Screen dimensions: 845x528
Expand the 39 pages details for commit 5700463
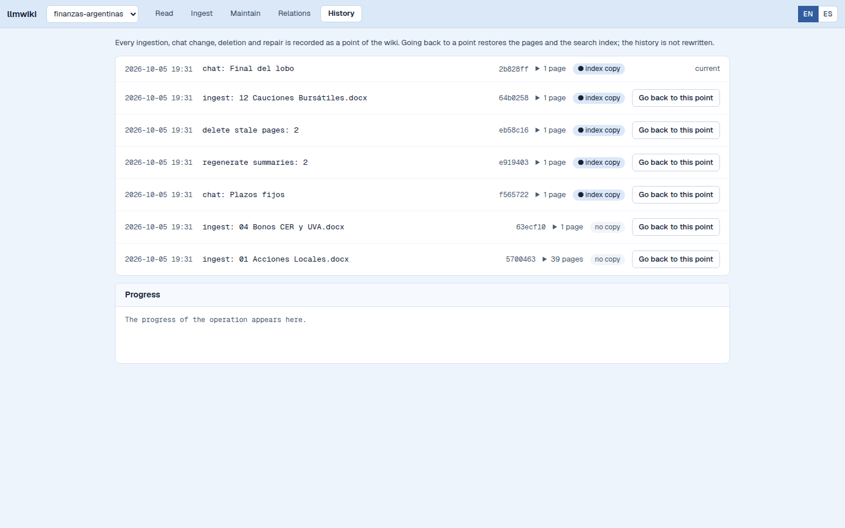click(x=563, y=259)
